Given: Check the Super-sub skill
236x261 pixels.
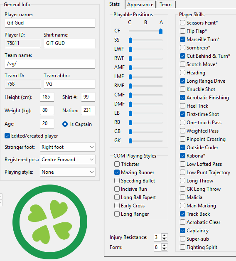Looking at the screenshot, I should point(182,239).
